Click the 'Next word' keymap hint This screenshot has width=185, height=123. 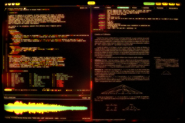click(37, 79)
